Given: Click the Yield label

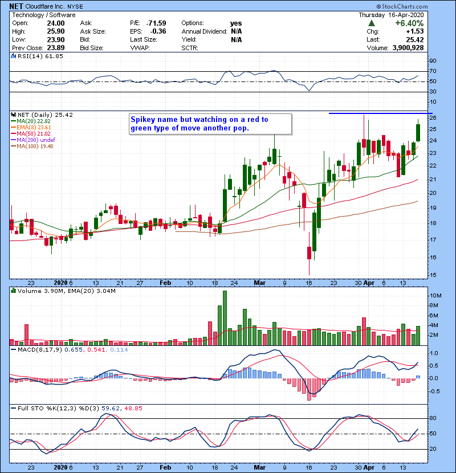Looking at the screenshot, I should [189, 39].
